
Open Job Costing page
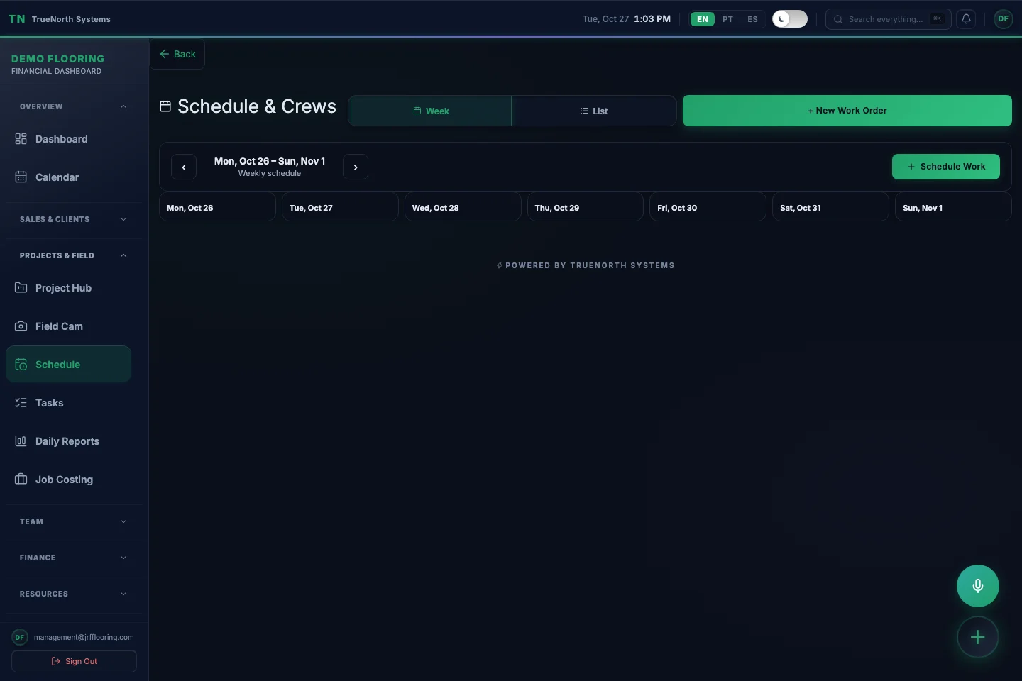tap(68, 480)
